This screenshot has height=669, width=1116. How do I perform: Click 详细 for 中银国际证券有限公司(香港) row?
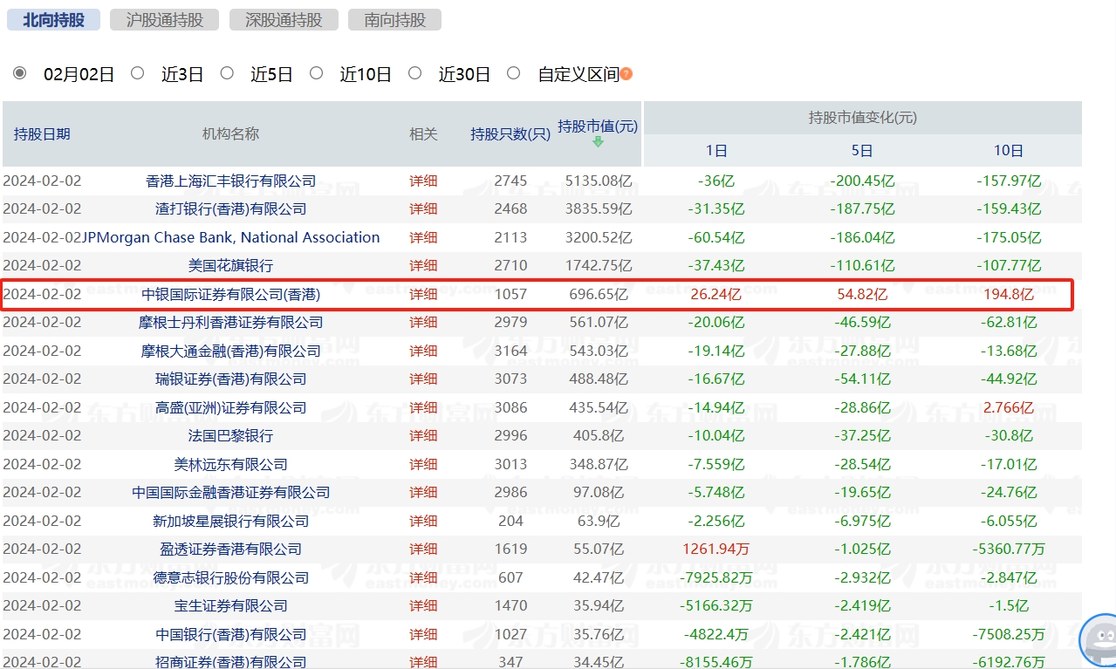[x=423, y=294]
